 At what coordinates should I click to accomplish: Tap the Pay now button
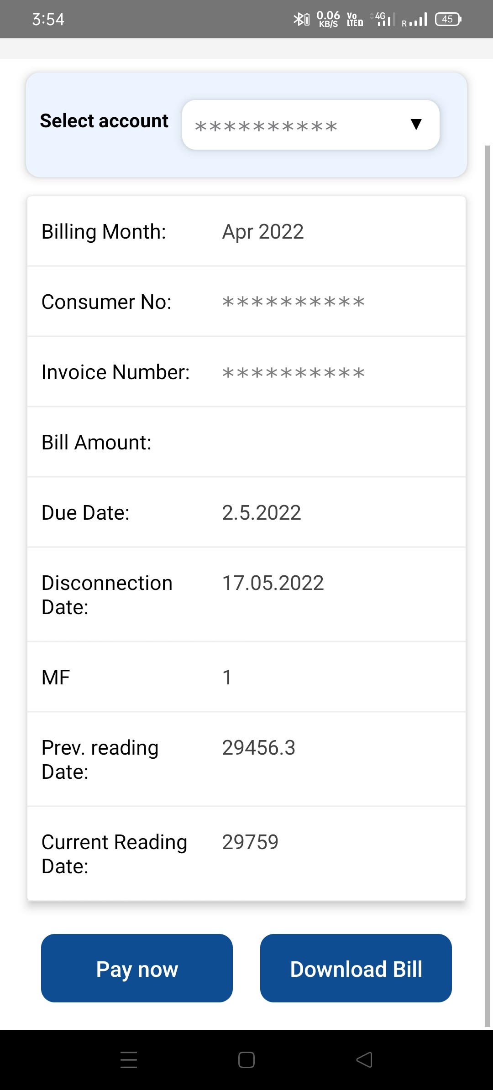tap(137, 968)
